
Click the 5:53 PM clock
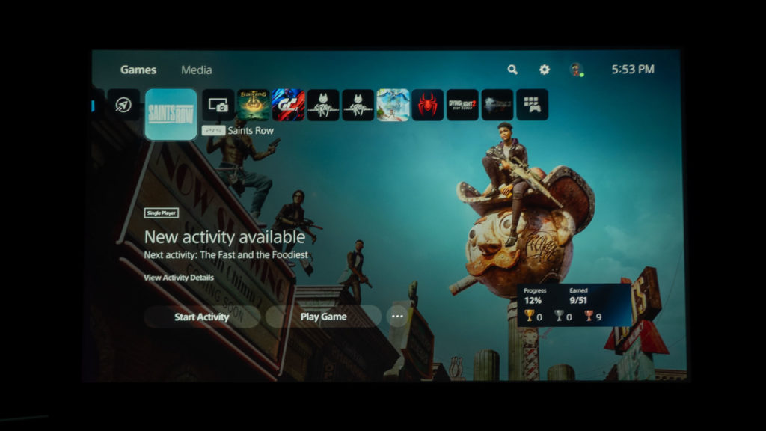point(633,70)
